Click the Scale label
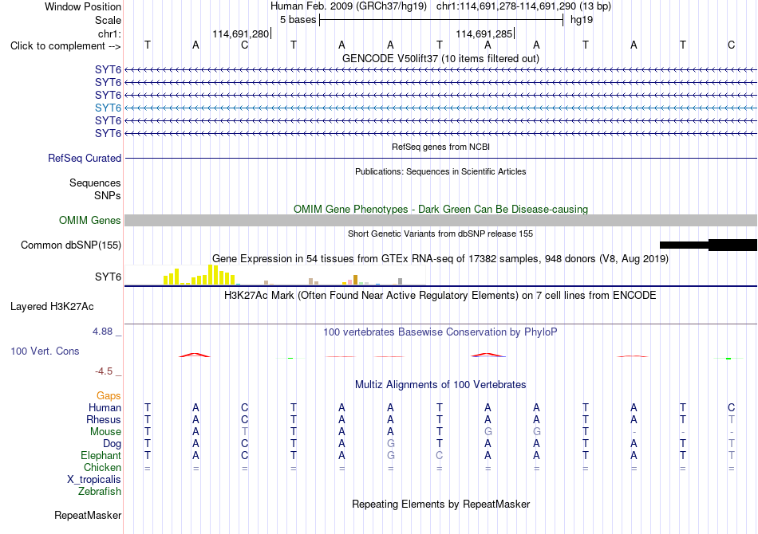Screen dimensions: 758x534 108,20
